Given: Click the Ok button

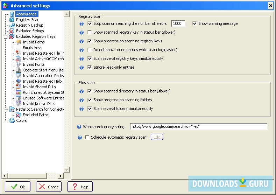Looking at the screenshot, I should click(x=17, y=187).
